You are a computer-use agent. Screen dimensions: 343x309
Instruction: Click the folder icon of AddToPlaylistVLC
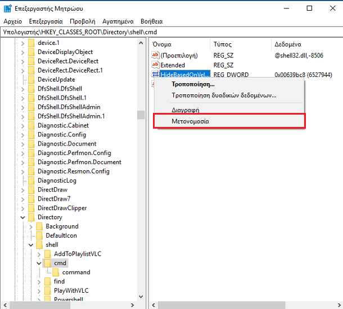(x=47, y=254)
